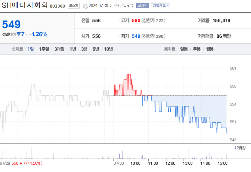
Task: Click the stock code 002360
Action: pos(57,6)
